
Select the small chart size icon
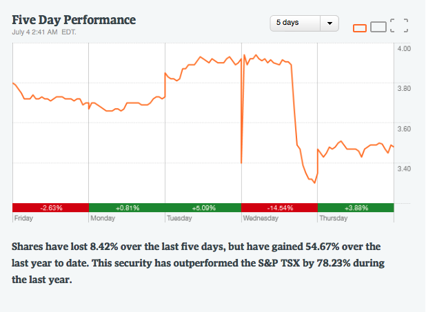[360, 28]
